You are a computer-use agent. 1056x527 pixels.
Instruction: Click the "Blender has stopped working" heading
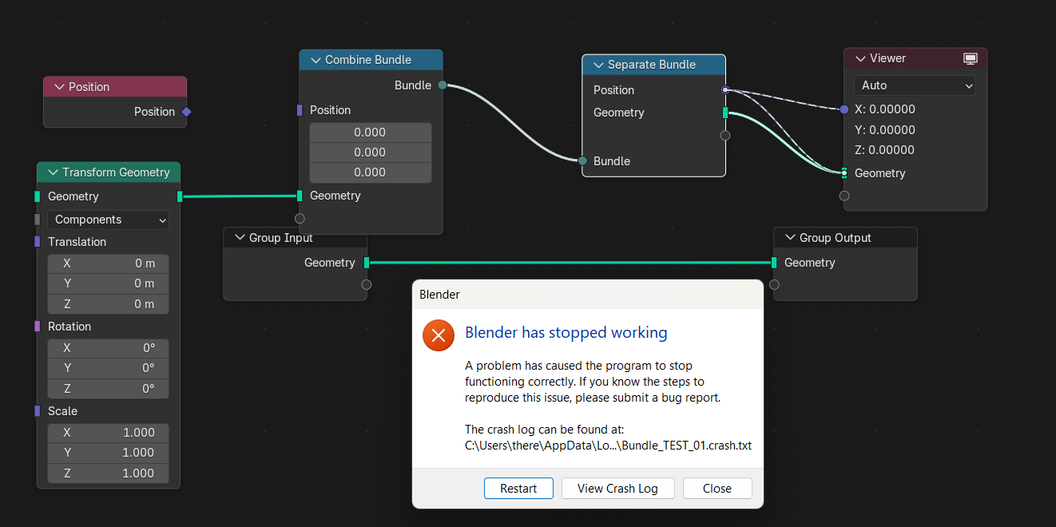point(566,333)
